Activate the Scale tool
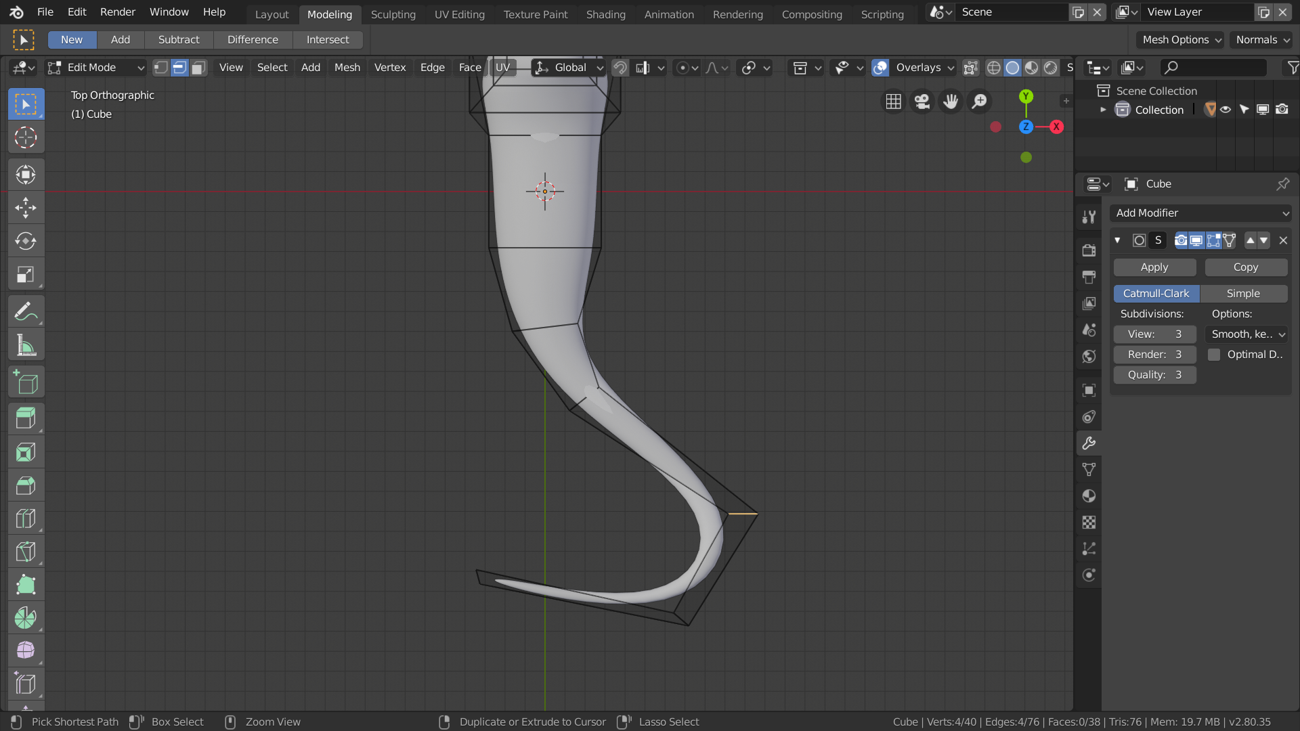The image size is (1300, 731). [26, 274]
